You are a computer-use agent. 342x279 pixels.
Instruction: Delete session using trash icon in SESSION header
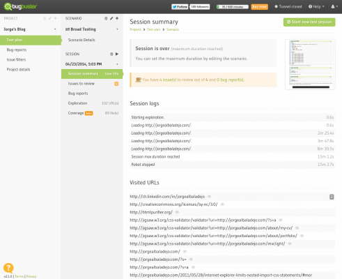[x=111, y=54]
